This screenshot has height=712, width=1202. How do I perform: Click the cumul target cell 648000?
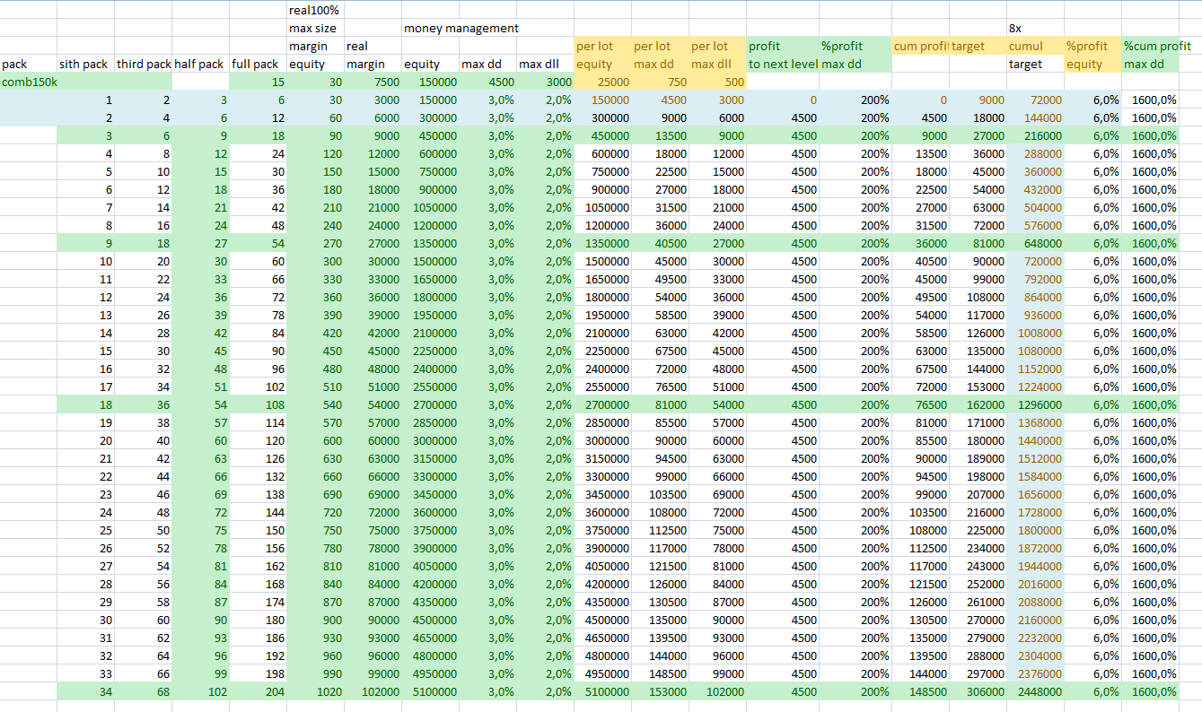[1035, 243]
